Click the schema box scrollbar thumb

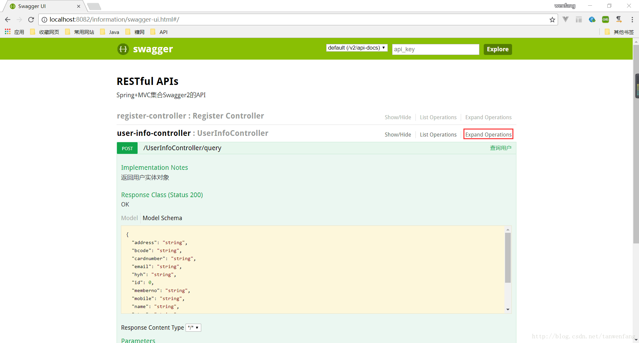(x=508, y=258)
